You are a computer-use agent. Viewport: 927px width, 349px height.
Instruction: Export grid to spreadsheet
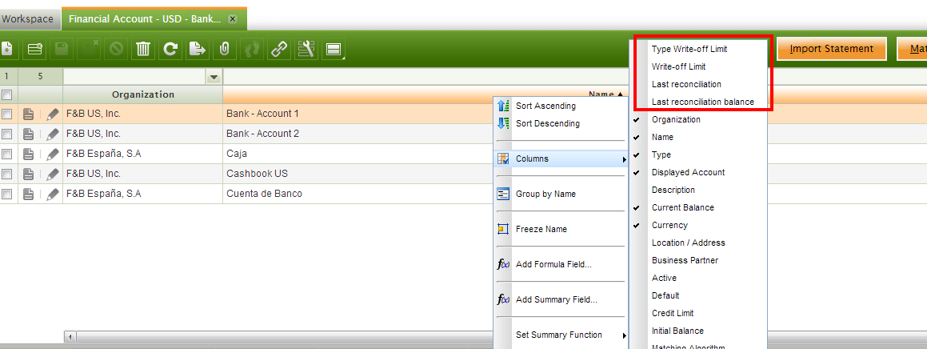coord(197,49)
